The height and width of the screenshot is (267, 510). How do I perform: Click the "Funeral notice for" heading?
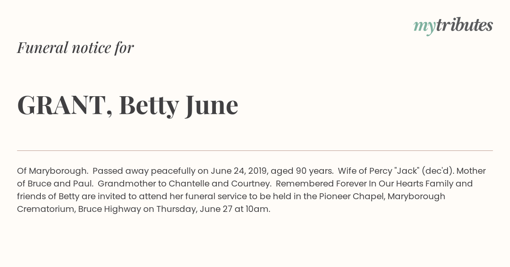point(75,47)
